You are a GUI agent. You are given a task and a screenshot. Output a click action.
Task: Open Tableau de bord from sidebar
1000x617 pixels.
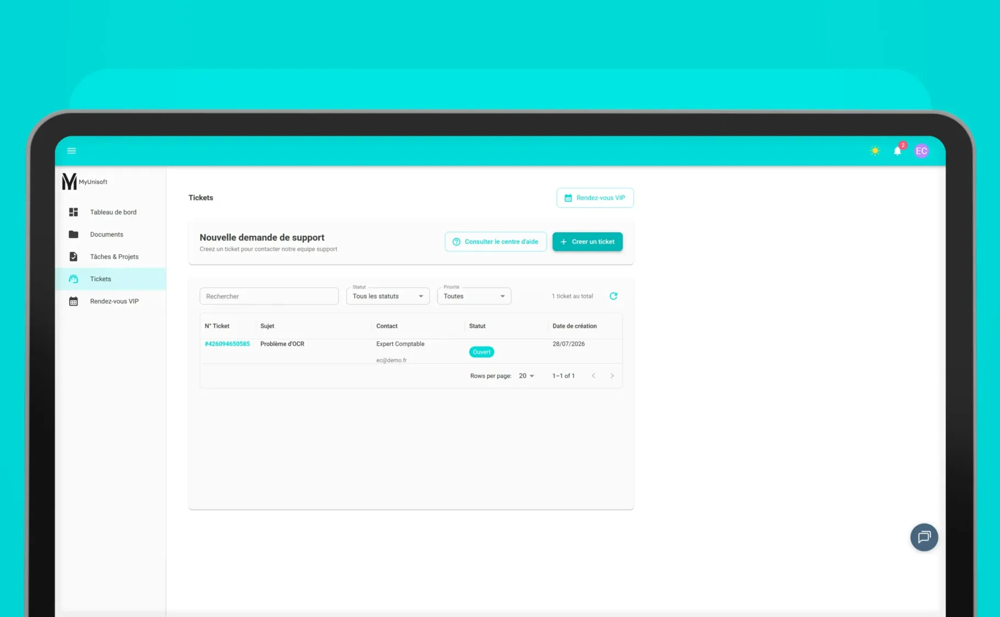110,212
